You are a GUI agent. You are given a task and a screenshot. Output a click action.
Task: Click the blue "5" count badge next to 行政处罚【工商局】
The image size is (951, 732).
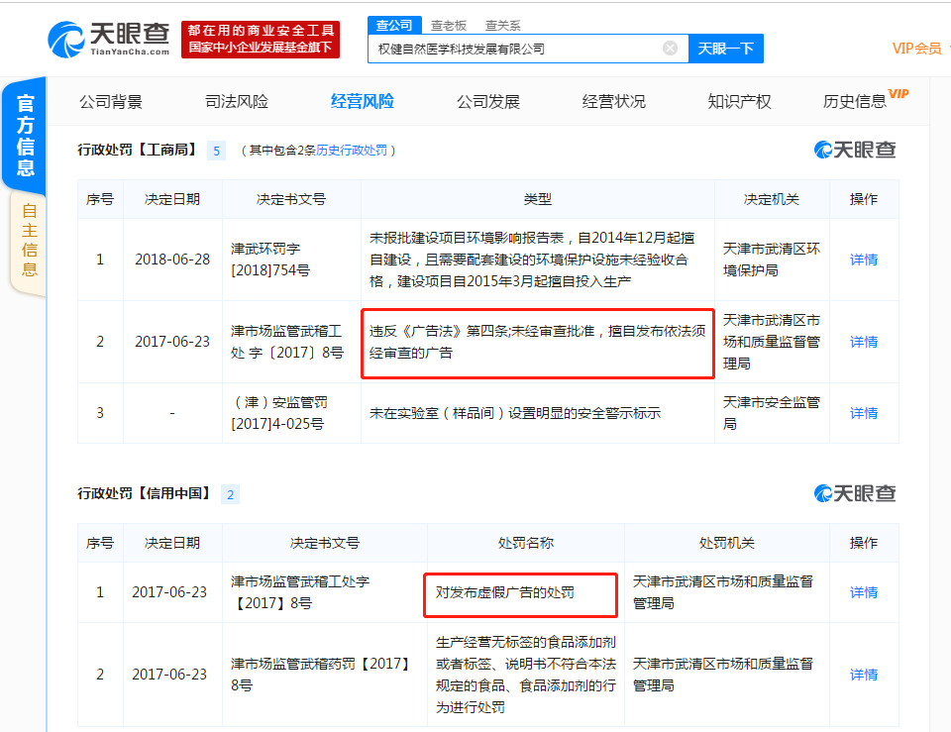215,151
